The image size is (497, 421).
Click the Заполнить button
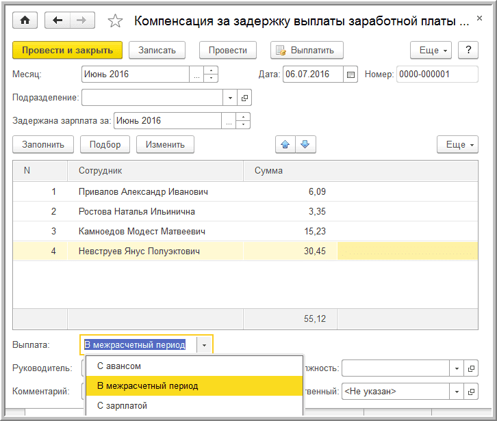click(43, 145)
